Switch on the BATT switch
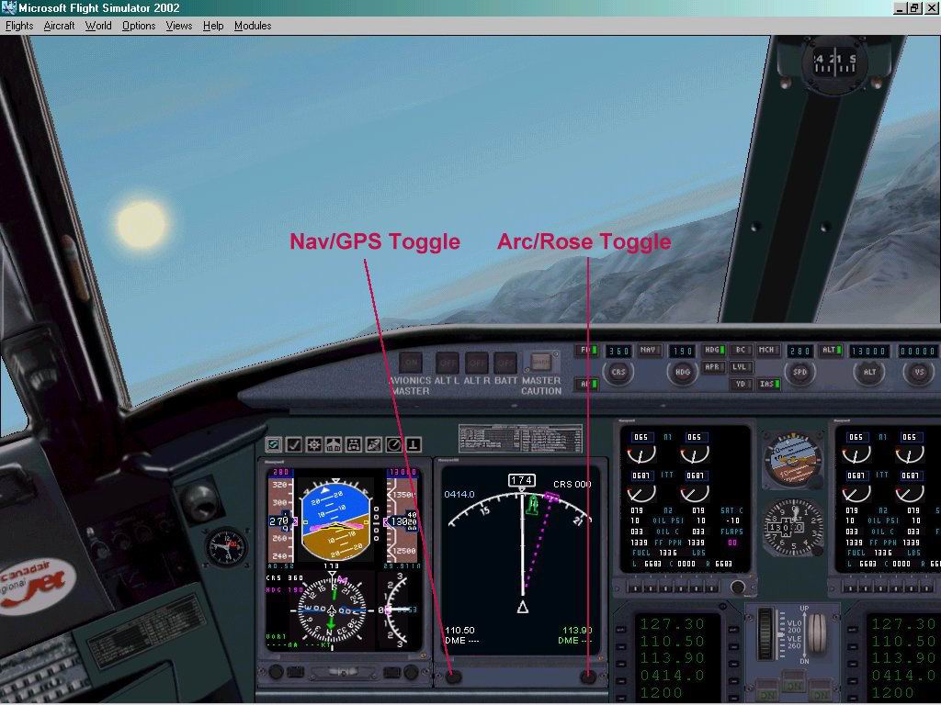 (x=505, y=362)
